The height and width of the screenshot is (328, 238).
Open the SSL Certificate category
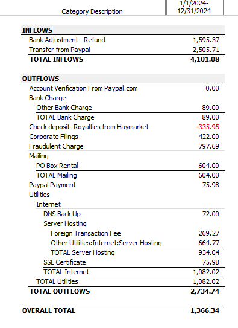[x=64, y=262]
